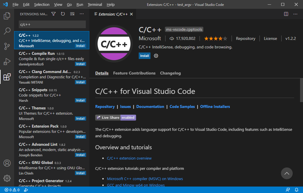Viewport: 303px width, 193px height.
Task: Click the Live Share status bar icon
Action: click(26, 190)
